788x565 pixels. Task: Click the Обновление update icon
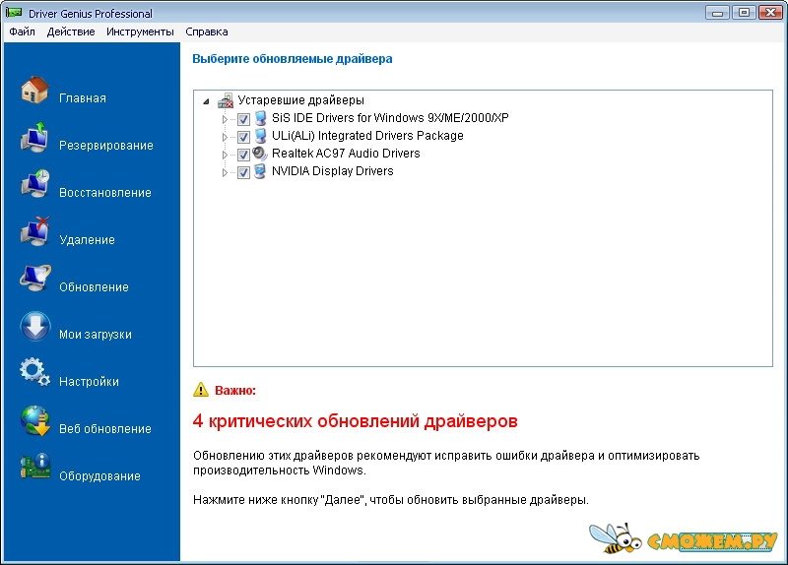tap(35, 281)
